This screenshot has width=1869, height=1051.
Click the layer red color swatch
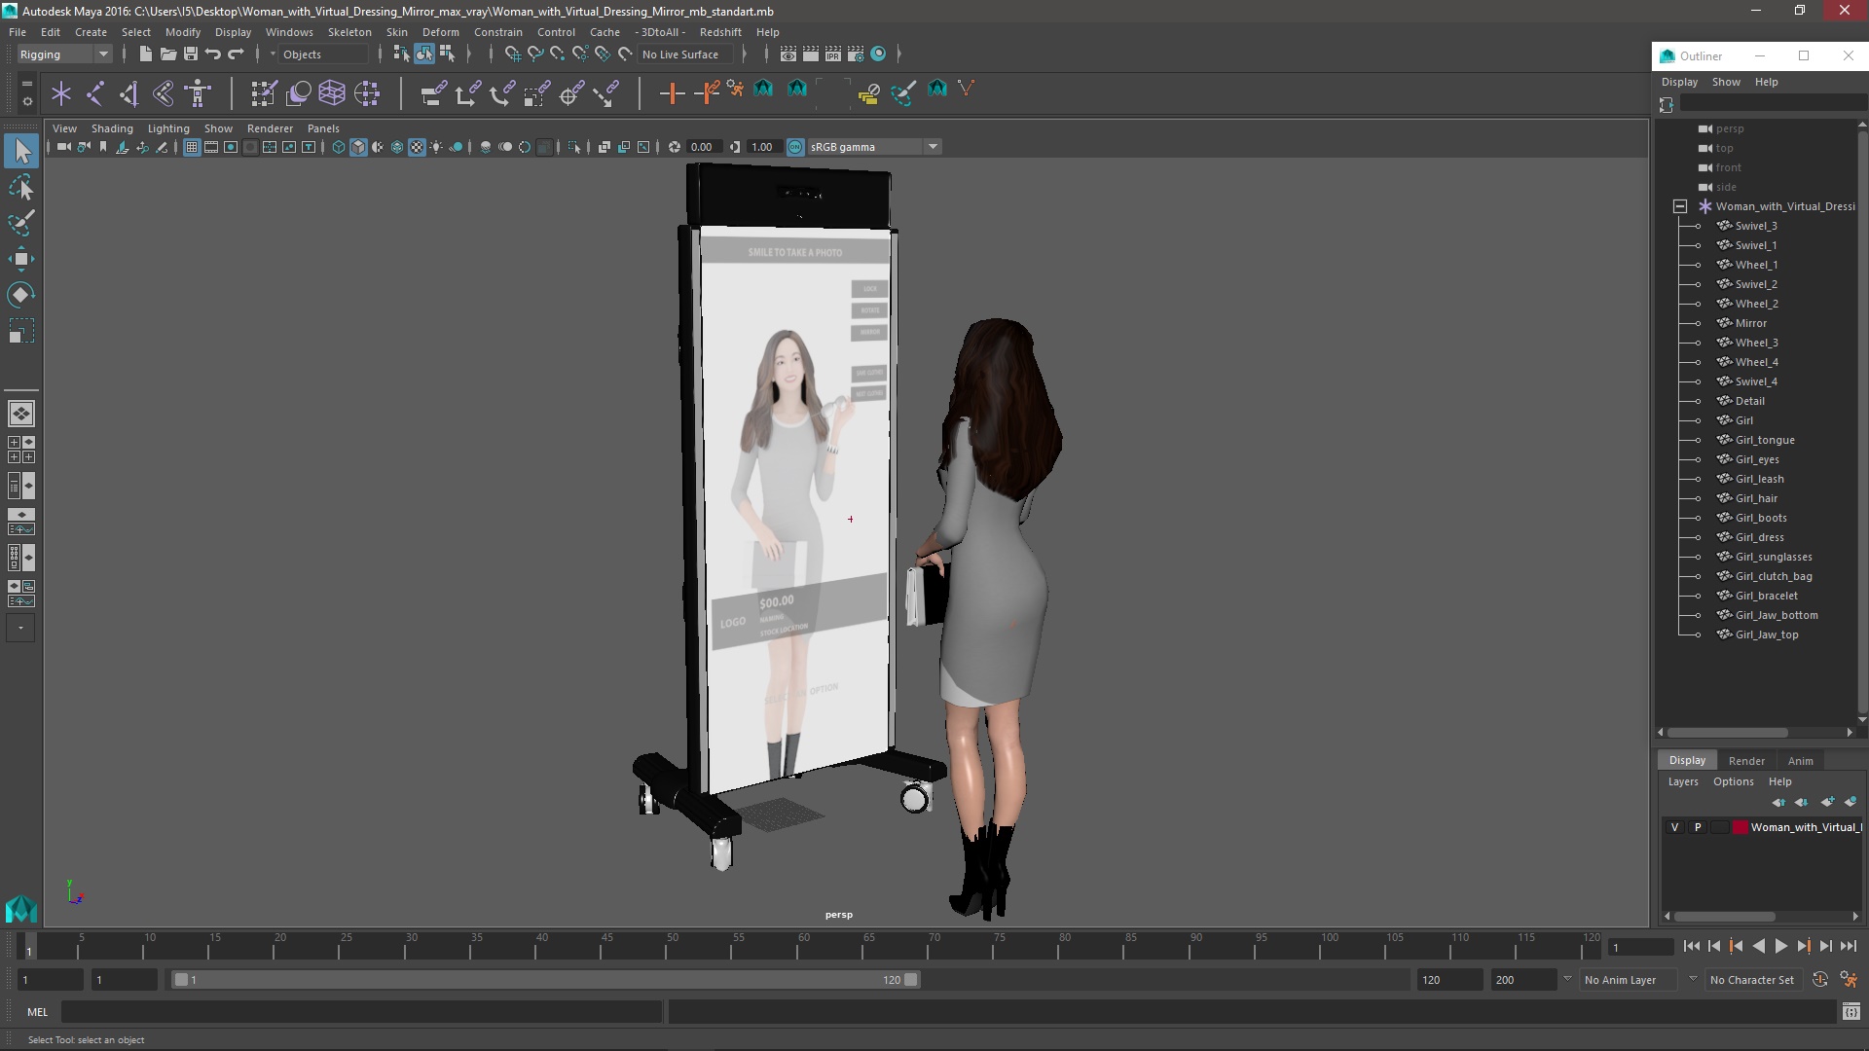(x=1740, y=827)
